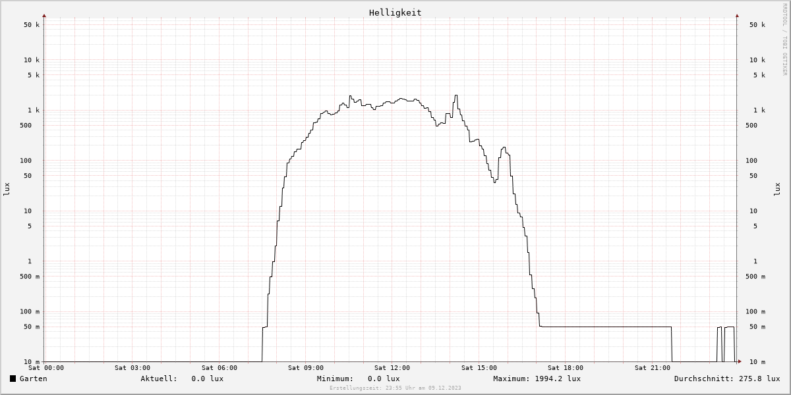Select '50 m' on the right axis
The image size is (791, 395).
click(x=757, y=327)
